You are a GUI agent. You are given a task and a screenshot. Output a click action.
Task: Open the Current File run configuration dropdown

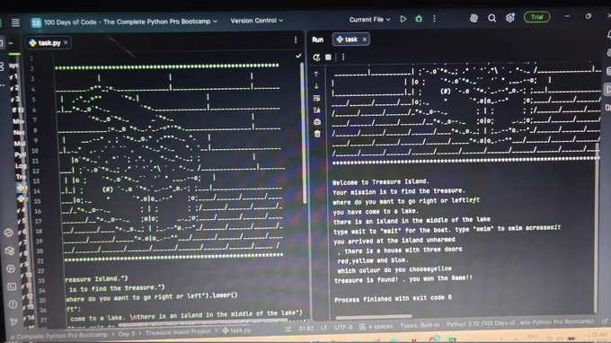click(369, 20)
